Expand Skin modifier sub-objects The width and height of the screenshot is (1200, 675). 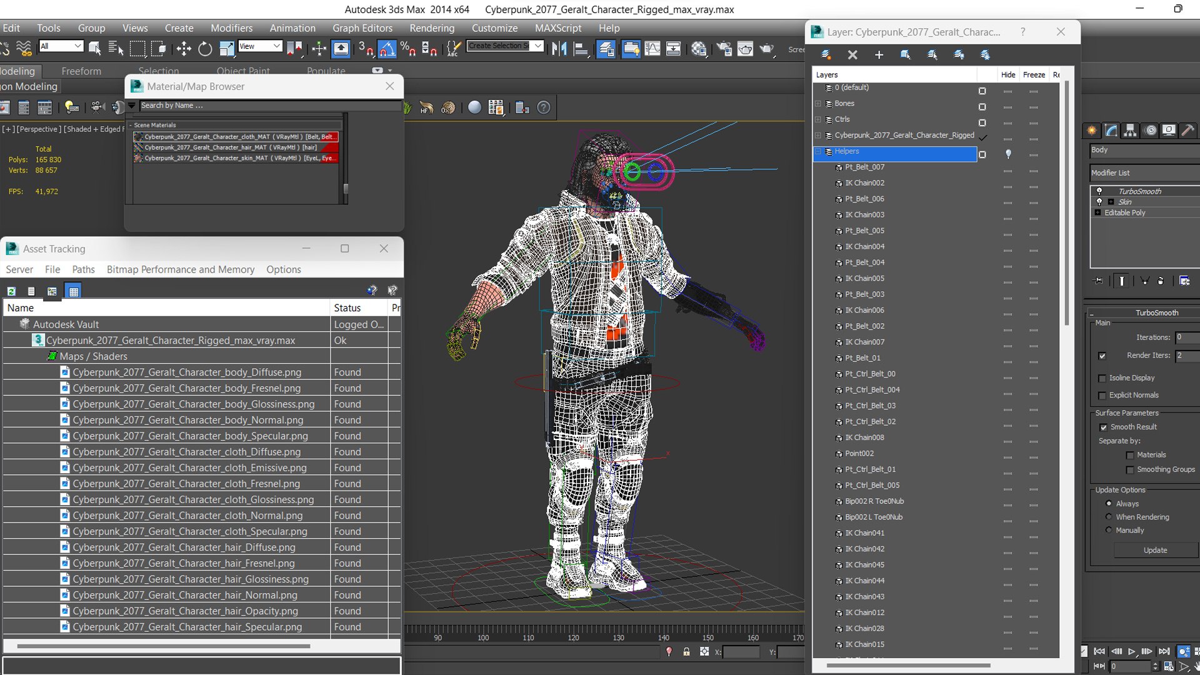pyautogui.click(x=1111, y=202)
